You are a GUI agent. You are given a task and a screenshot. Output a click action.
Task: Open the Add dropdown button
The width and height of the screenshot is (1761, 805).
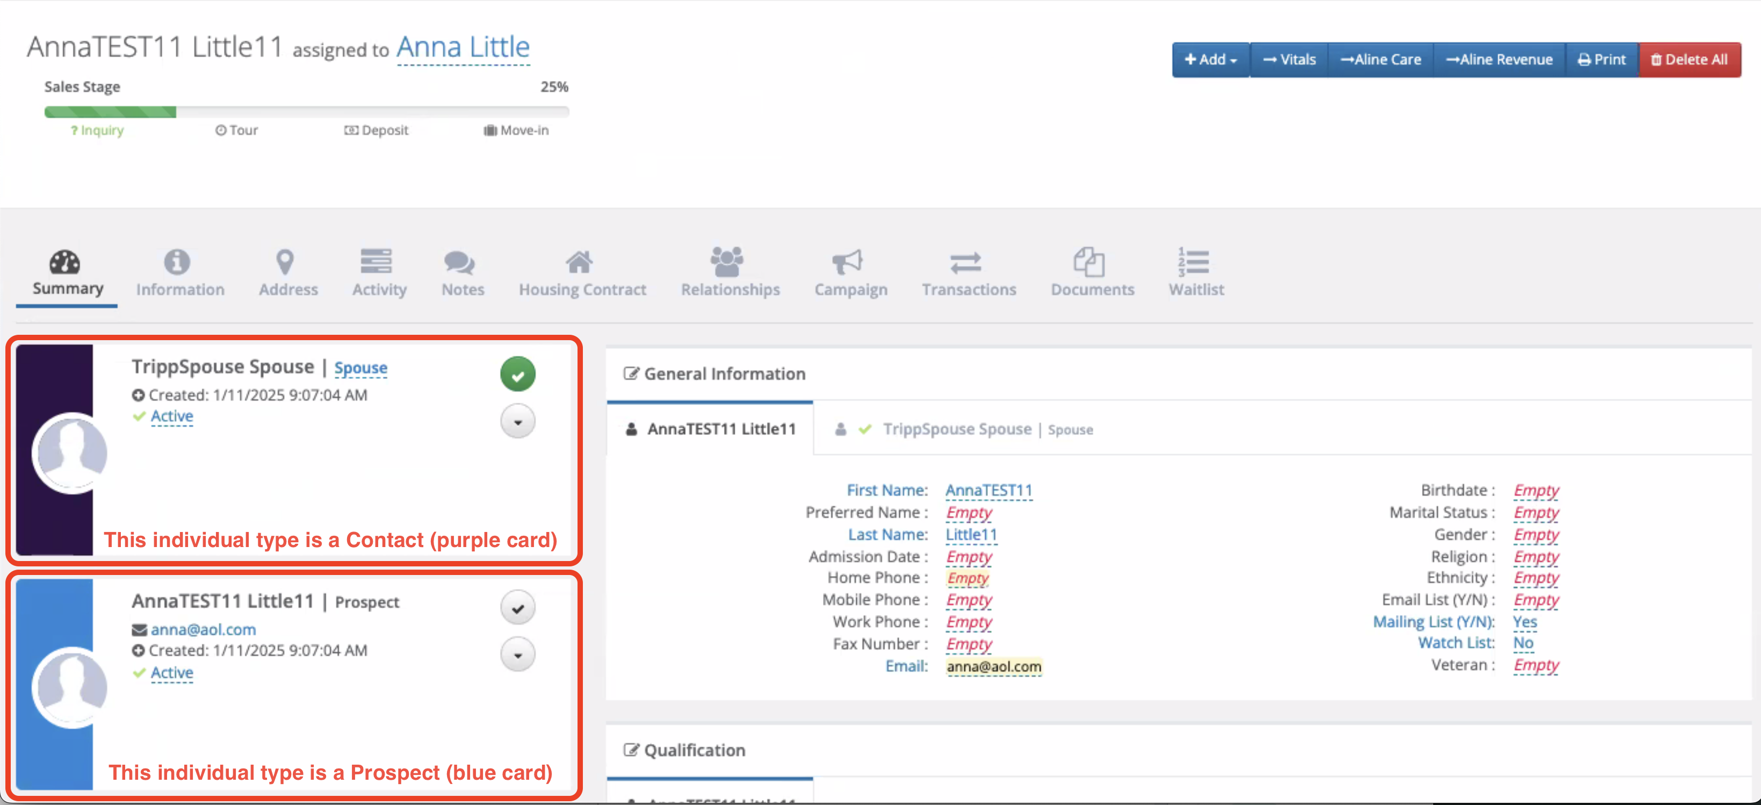click(x=1210, y=60)
